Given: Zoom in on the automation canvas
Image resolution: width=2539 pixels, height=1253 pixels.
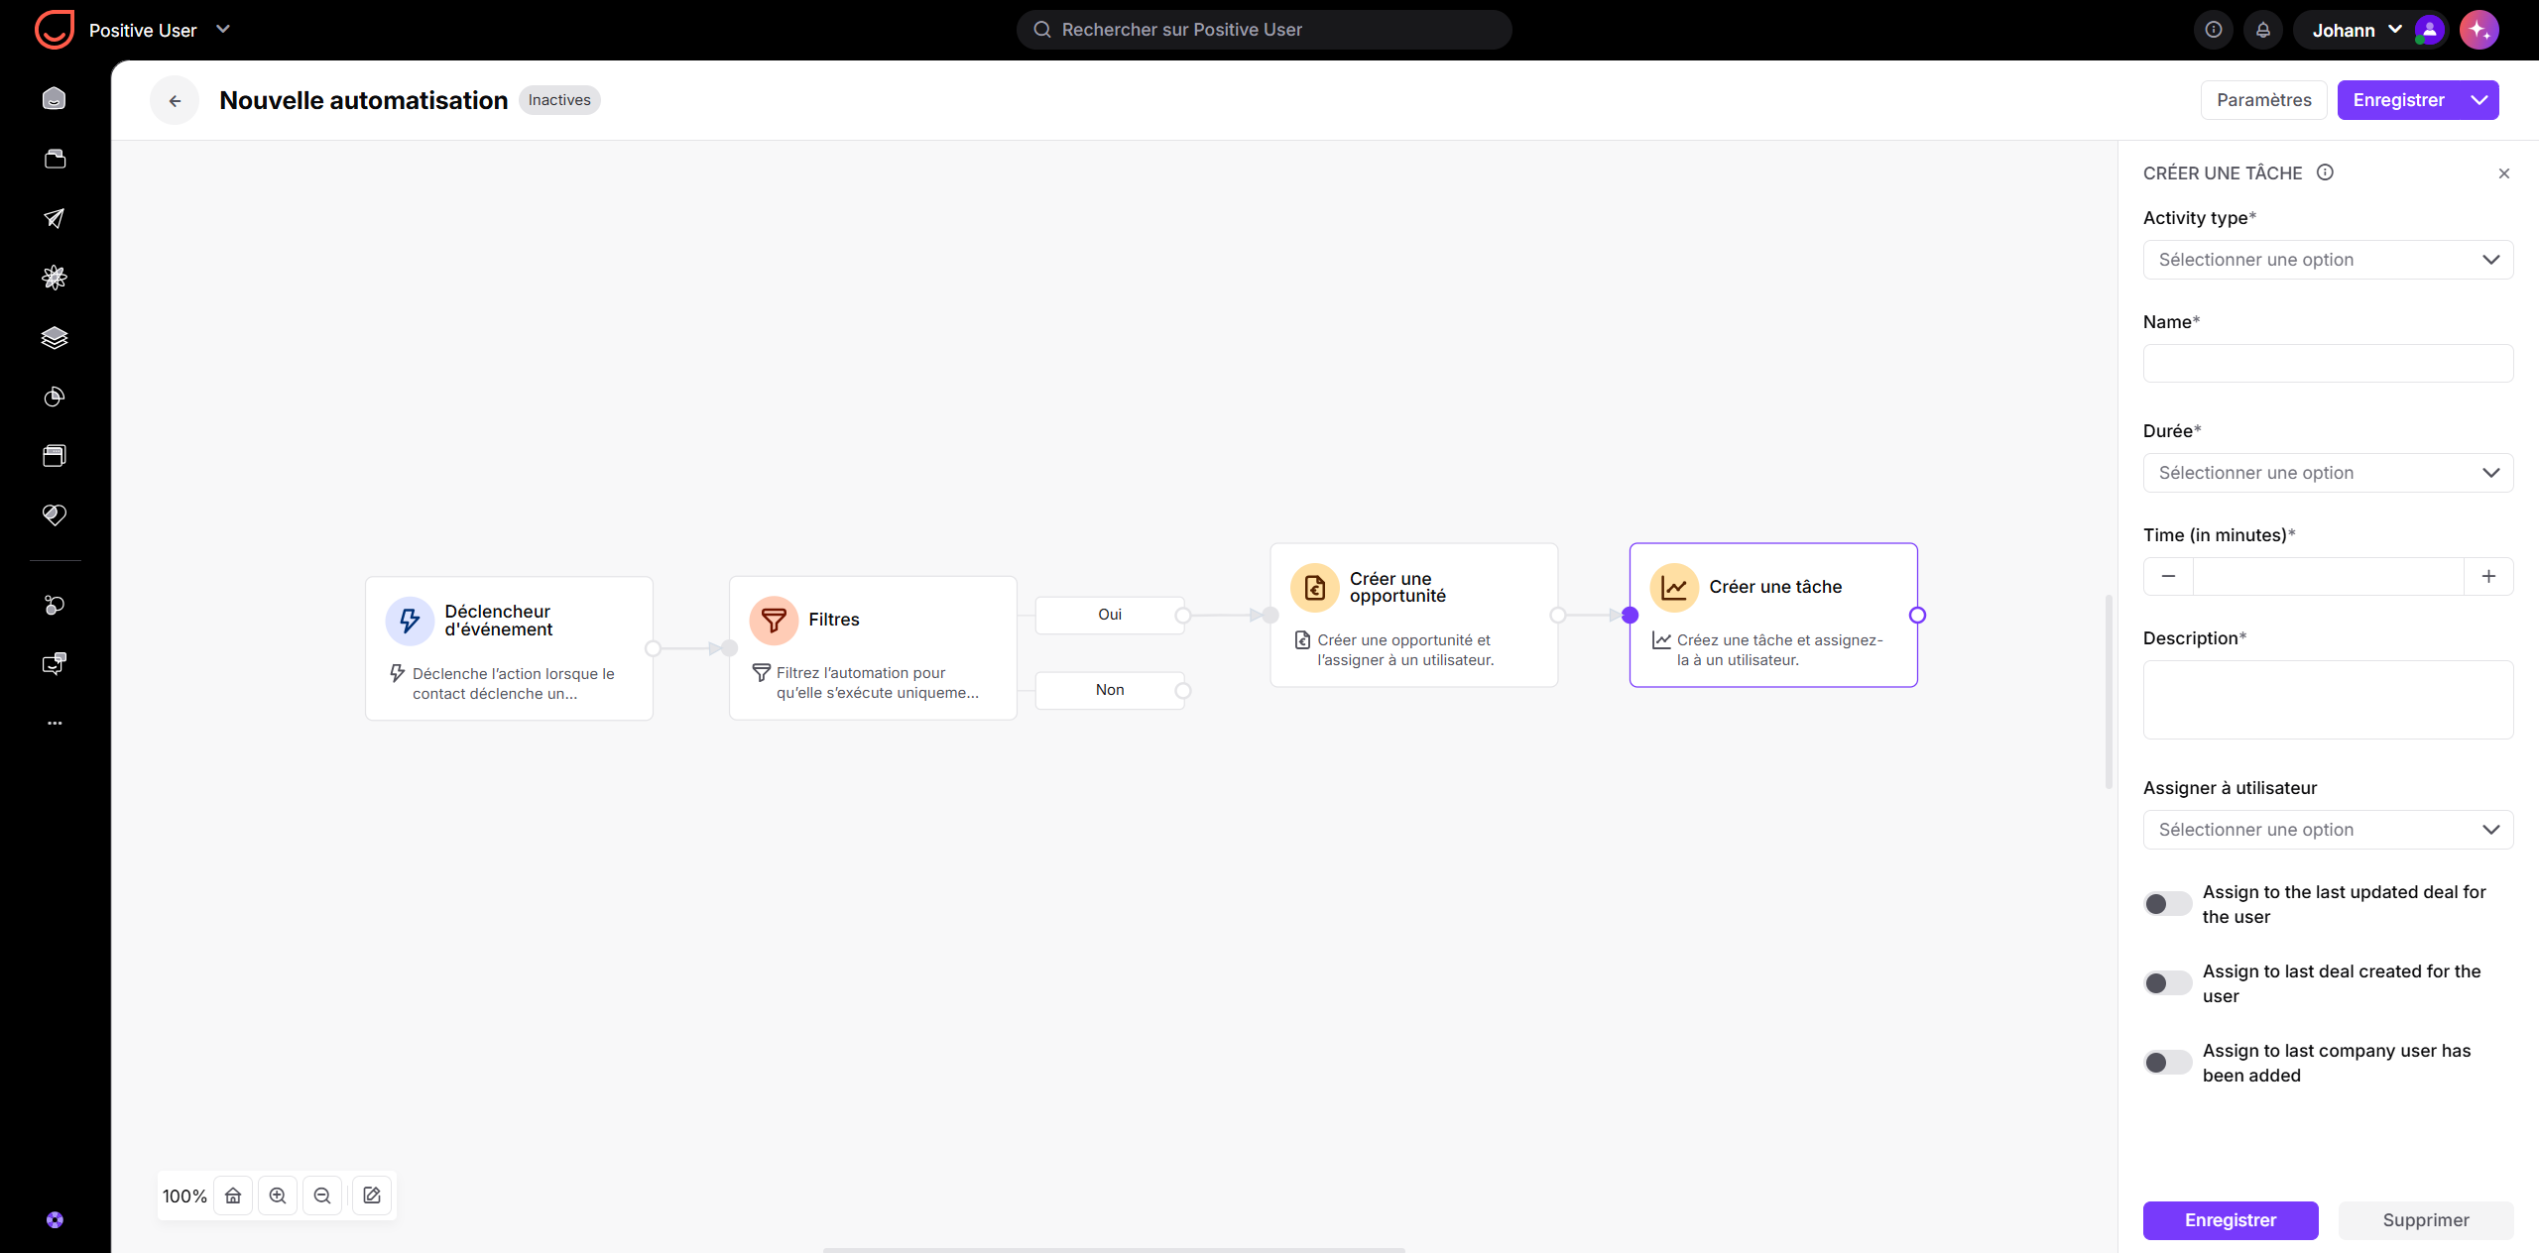Looking at the screenshot, I should click(x=278, y=1196).
